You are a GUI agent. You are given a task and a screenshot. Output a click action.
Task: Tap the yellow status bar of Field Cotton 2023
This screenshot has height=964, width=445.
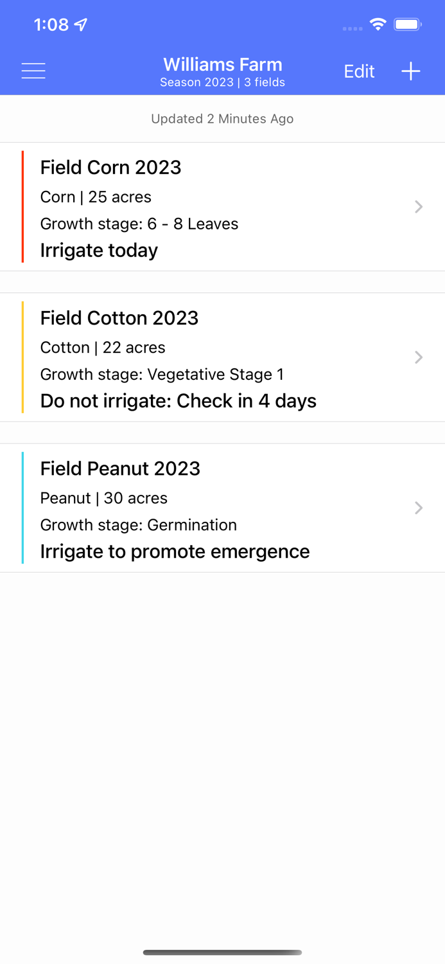point(24,357)
